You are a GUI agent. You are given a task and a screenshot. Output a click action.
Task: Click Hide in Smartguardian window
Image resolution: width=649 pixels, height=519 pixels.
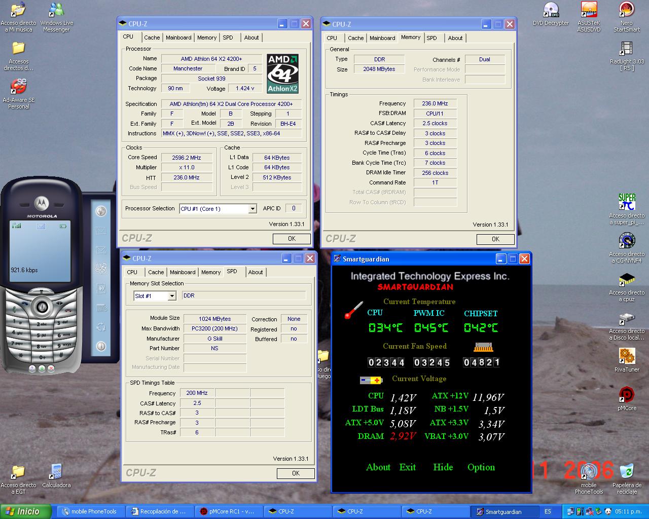click(443, 467)
